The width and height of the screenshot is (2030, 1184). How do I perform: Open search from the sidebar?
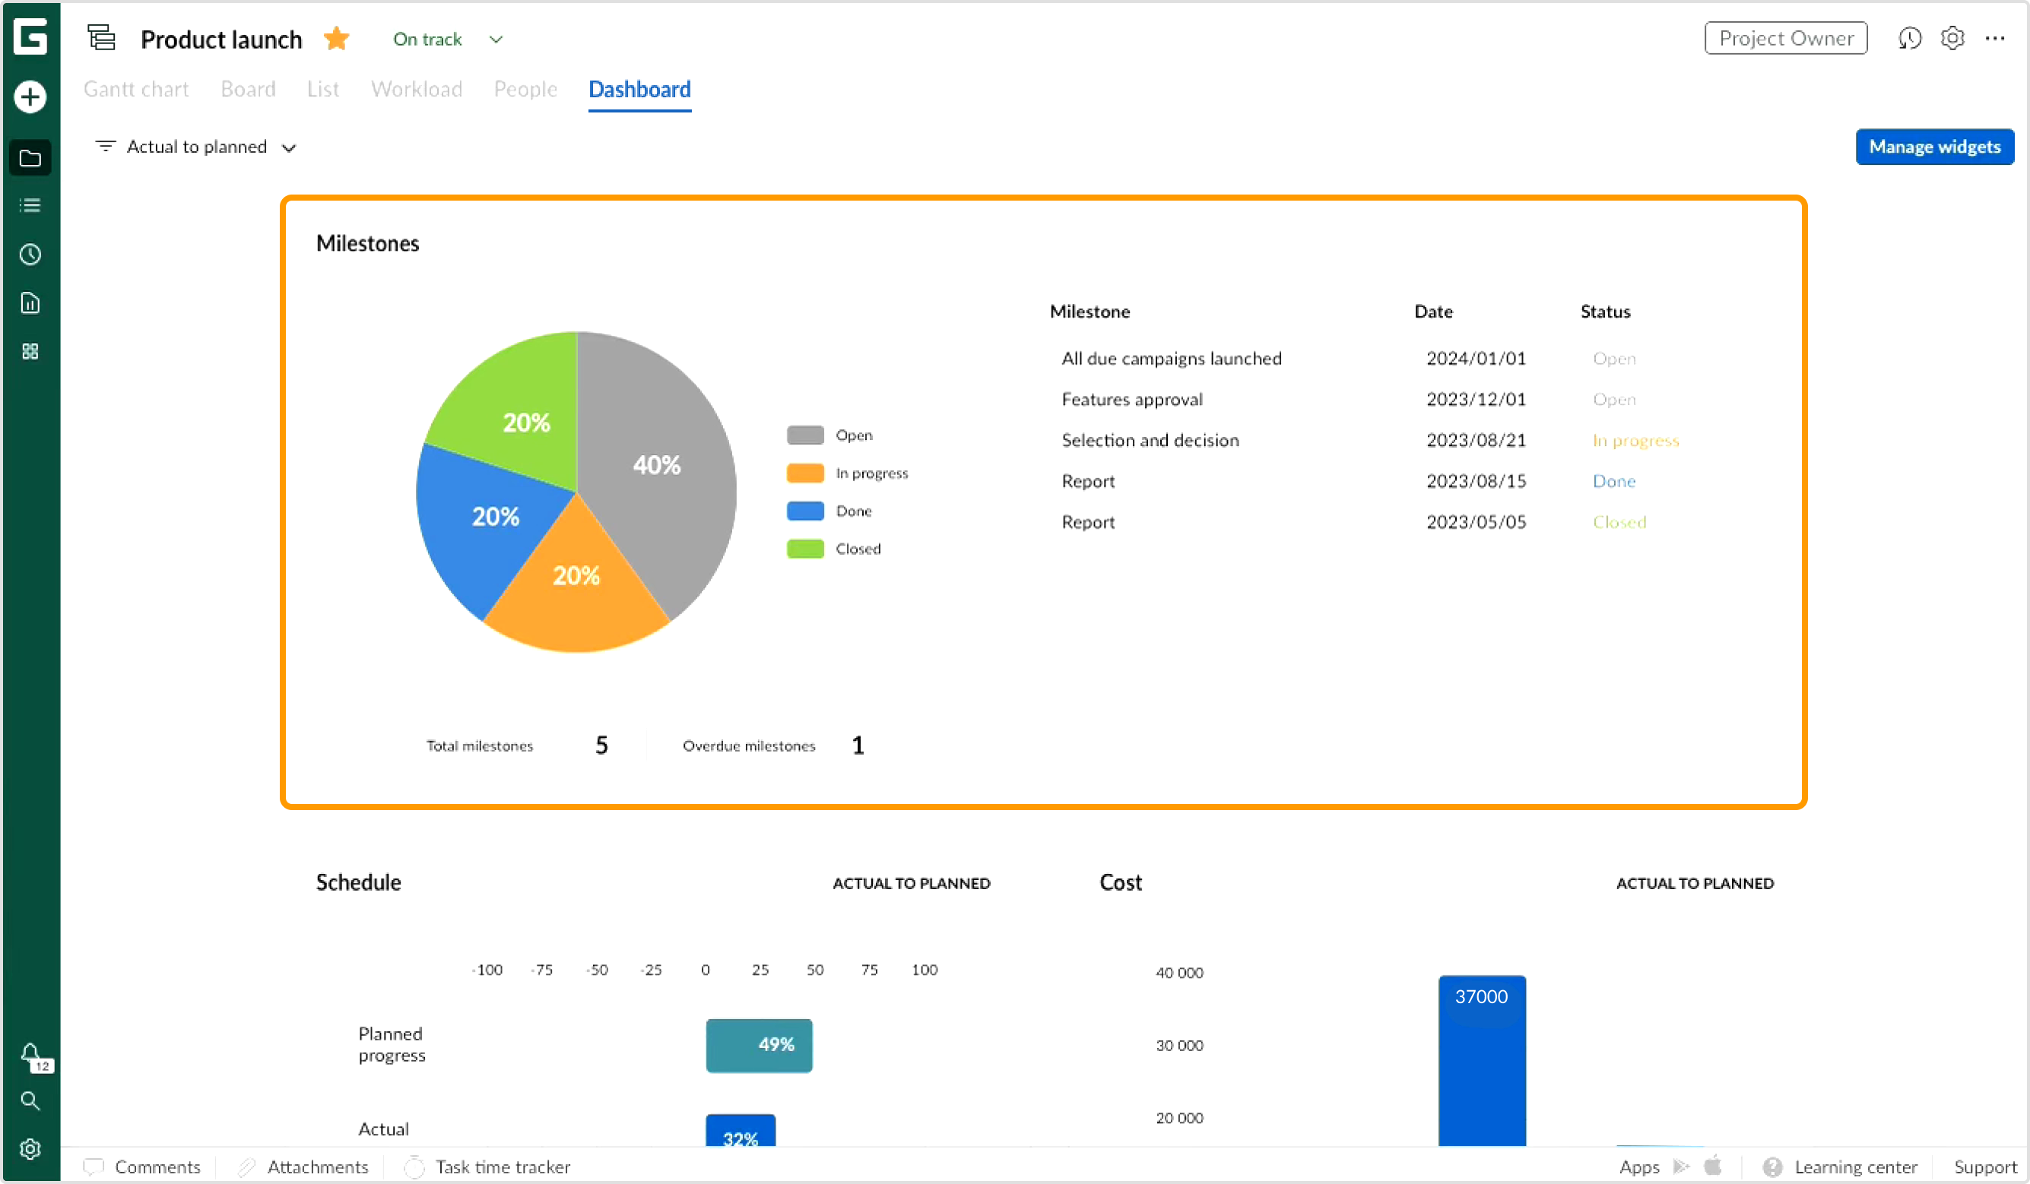[x=30, y=1102]
